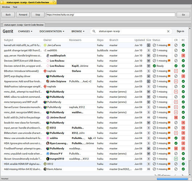Click the xoblite owner avatar icon

point(48,138)
